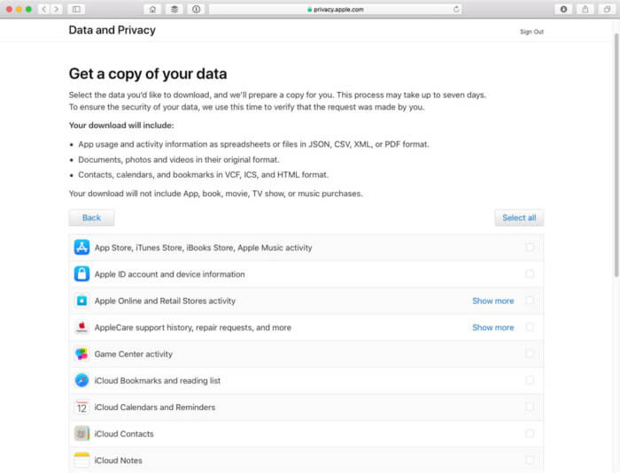The height and width of the screenshot is (473, 620).
Task: Expand Show more for AppleCare support history
Action: click(x=492, y=327)
